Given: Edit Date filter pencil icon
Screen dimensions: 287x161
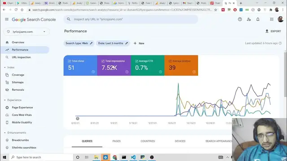Looking at the screenshot, I should pyautogui.click(x=126, y=43).
